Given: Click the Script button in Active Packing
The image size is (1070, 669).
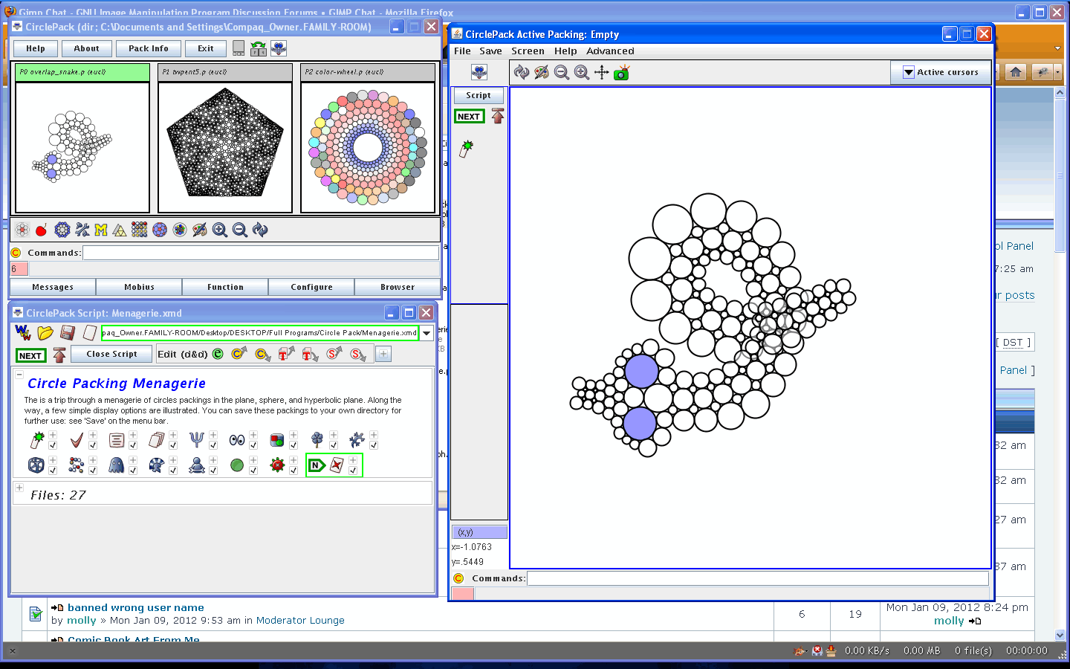Looking at the screenshot, I should (479, 95).
